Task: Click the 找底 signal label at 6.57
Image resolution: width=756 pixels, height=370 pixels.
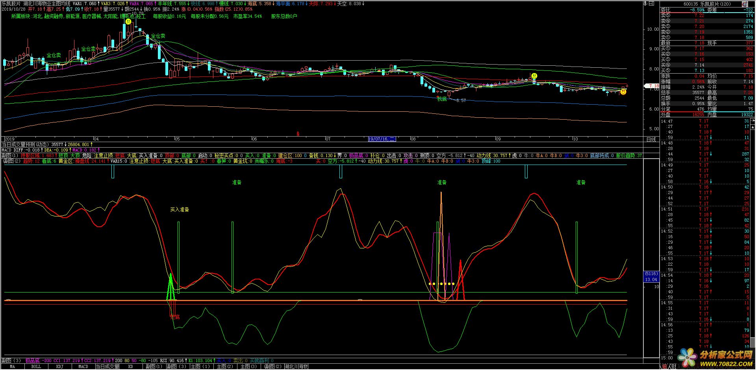Action: tap(442, 99)
